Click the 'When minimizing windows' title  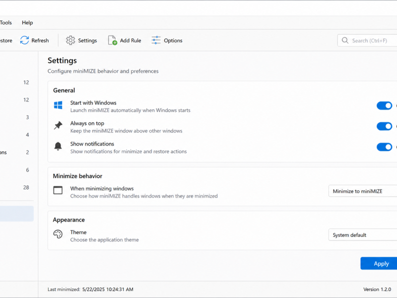(102, 189)
